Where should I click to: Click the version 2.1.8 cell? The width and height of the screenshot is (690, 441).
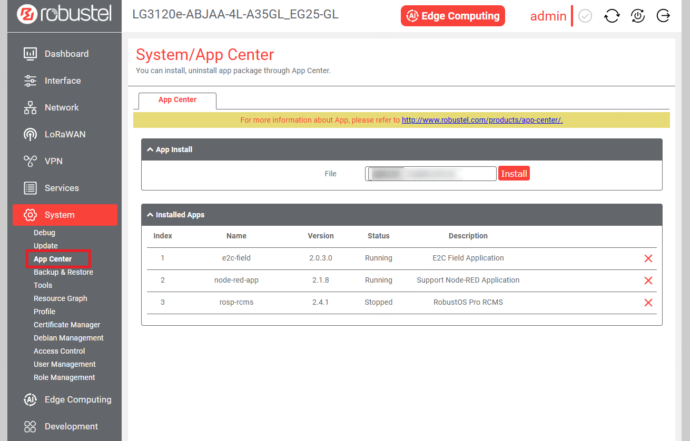321,280
